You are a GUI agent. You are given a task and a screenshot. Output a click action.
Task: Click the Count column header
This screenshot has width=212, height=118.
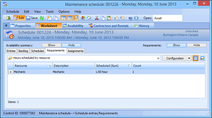click(x=168, y=66)
